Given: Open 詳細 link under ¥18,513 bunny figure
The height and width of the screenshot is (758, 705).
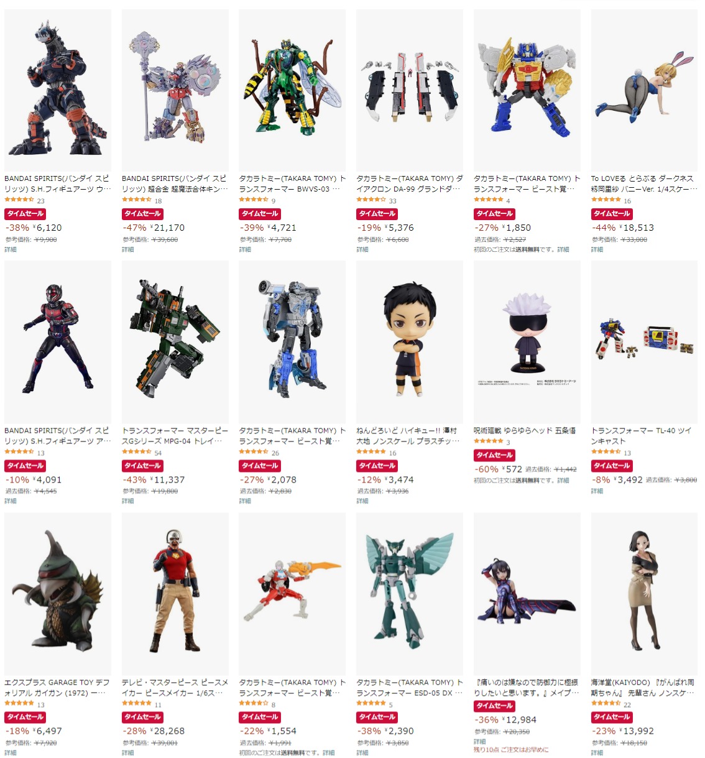Looking at the screenshot, I should (597, 250).
